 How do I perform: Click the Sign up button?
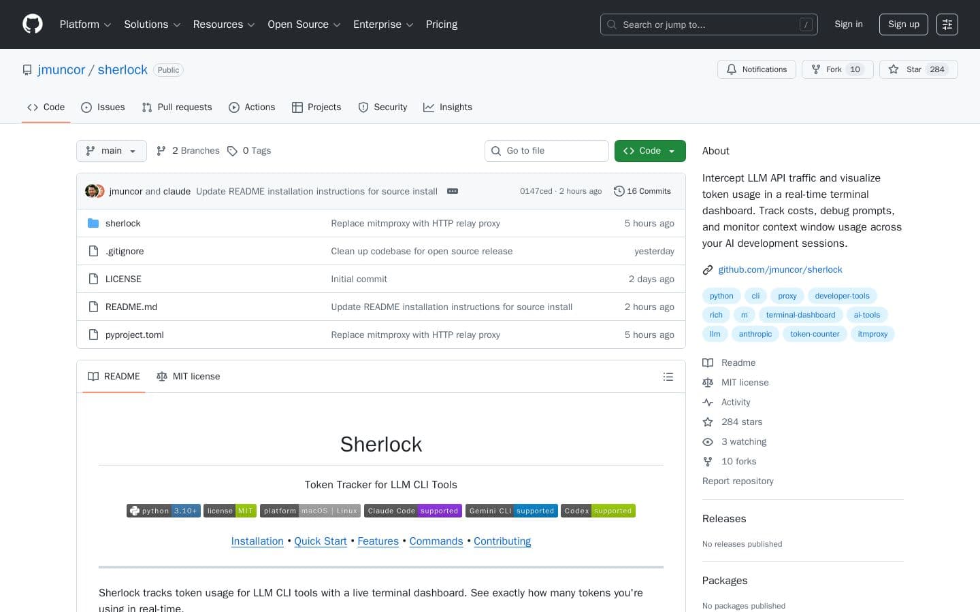tap(903, 24)
